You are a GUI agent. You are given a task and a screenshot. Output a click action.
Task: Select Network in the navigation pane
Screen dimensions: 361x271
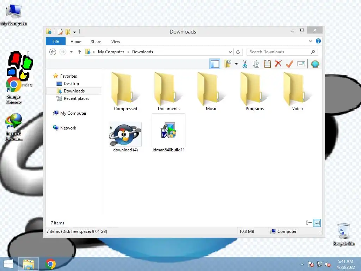68,128
